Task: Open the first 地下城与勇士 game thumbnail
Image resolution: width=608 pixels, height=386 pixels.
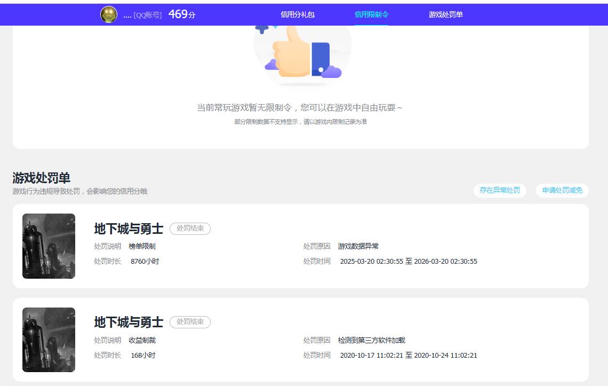Action: point(49,246)
